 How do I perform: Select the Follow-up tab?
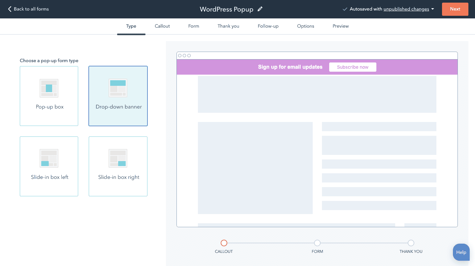click(x=268, y=26)
